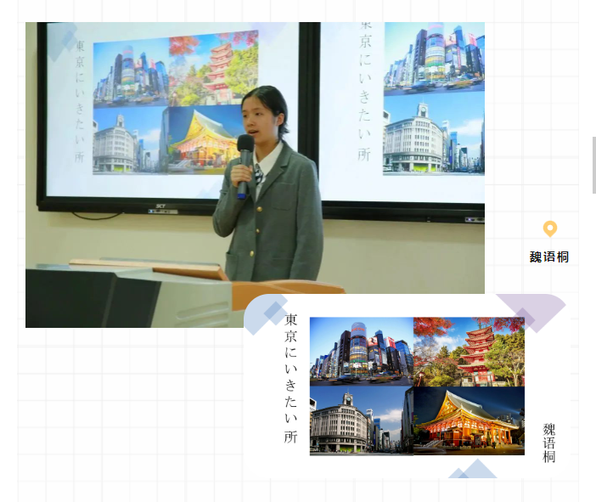Open the Tokyo slide image with four photos

tap(407, 386)
